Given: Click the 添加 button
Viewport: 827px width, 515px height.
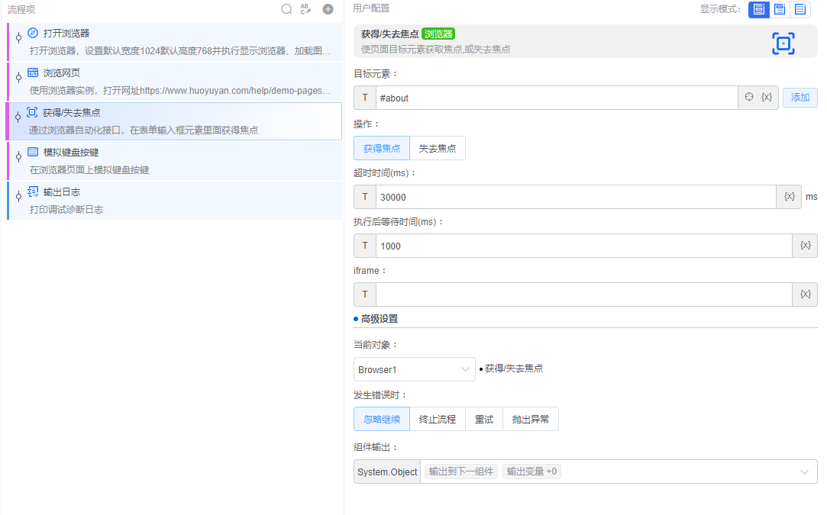Looking at the screenshot, I should pos(800,98).
